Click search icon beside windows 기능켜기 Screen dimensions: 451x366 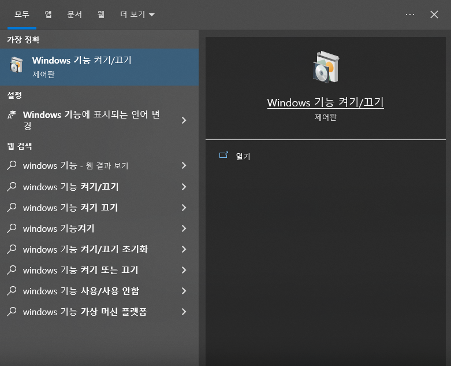coord(12,228)
